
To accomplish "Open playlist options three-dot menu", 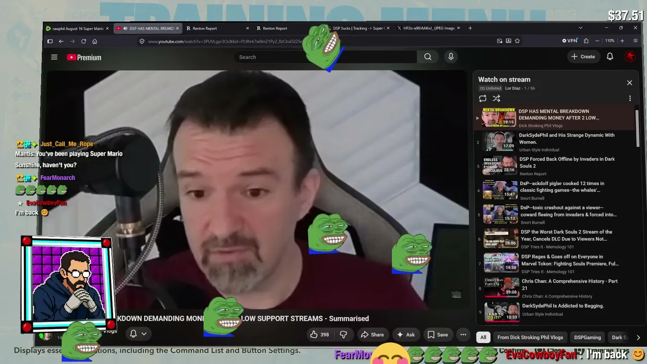I will pos(630,99).
